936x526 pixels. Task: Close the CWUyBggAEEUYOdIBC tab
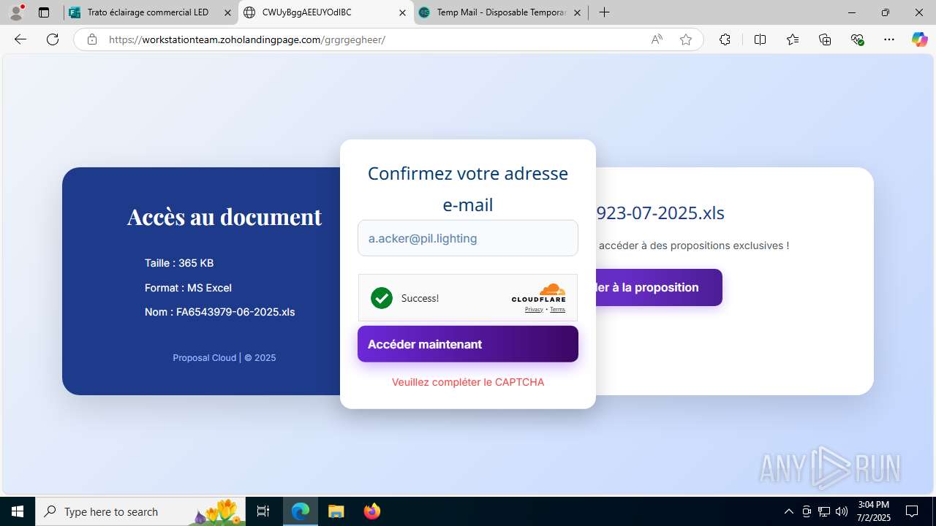coord(402,12)
